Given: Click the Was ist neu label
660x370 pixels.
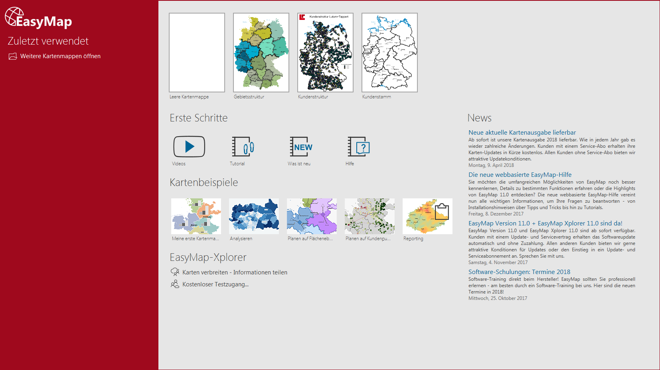Looking at the screenshot, I should [299, 164].
